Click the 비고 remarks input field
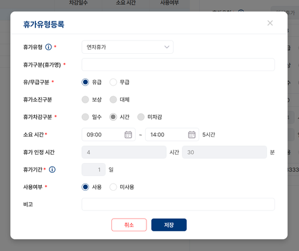The image size is (299, 251). 178,204
